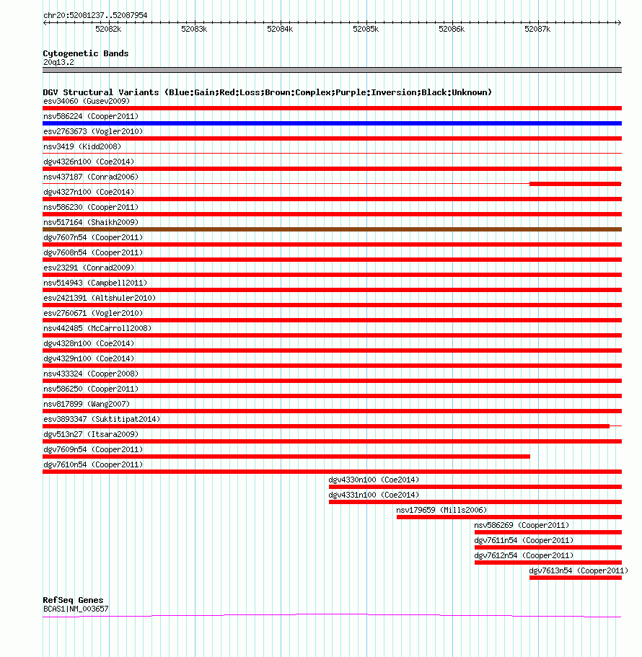
Task: Click the 52085k ruler position
Action: tap(366, 29)
